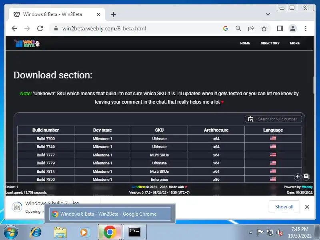Click the Win2Beta footer link

(138, 187)
